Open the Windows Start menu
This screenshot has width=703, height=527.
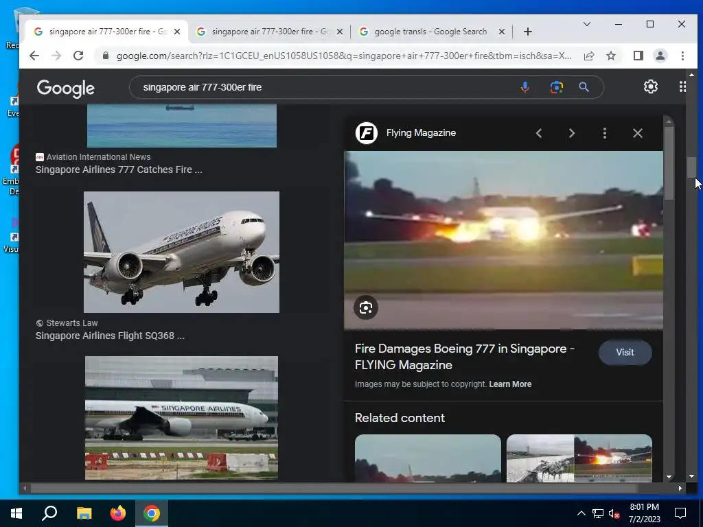pyautogui.click(x=16, y=513)
